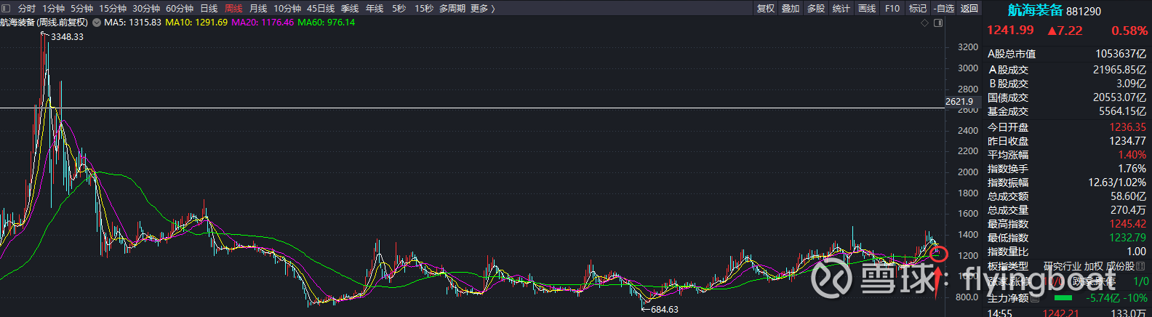The width and height of the screenshot is (1152, 317).
Task: Expand more periods with the 更多 arrow
Action: pos(483,9)
